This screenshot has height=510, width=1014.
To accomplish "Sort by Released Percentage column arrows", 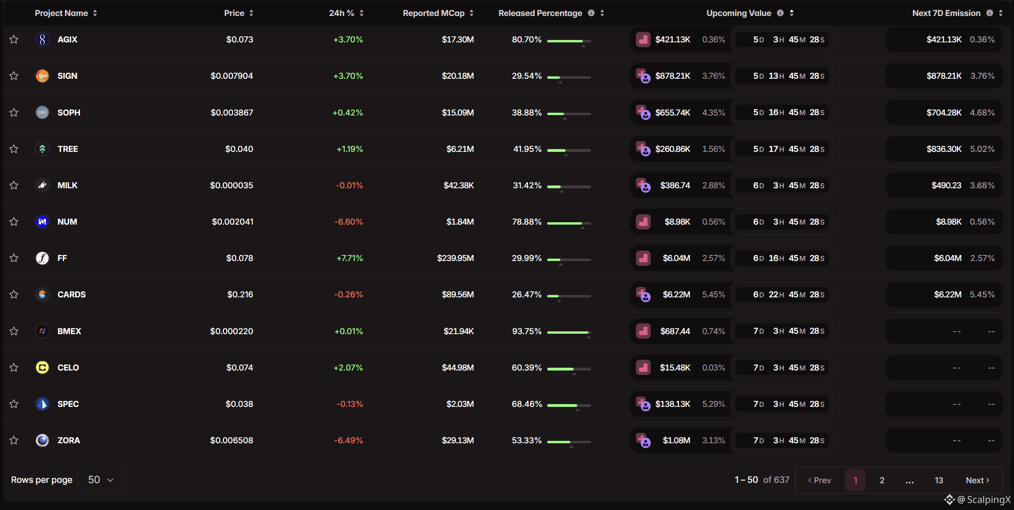I will click(602, 13).
